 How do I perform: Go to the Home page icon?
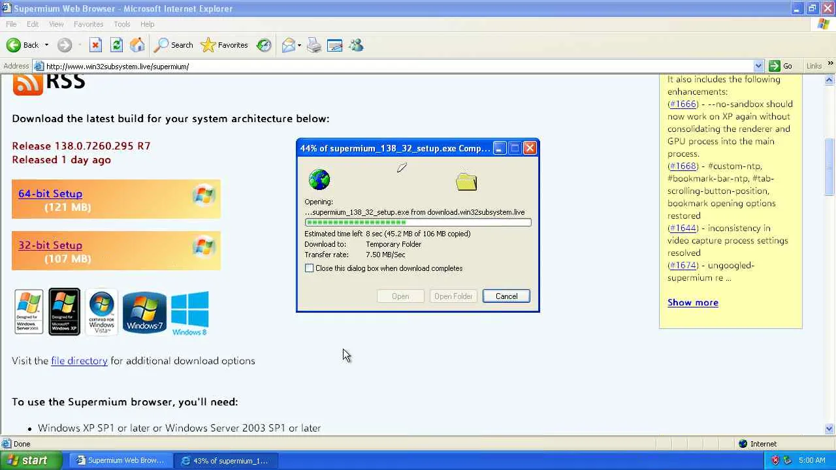(x=137, y=45)
